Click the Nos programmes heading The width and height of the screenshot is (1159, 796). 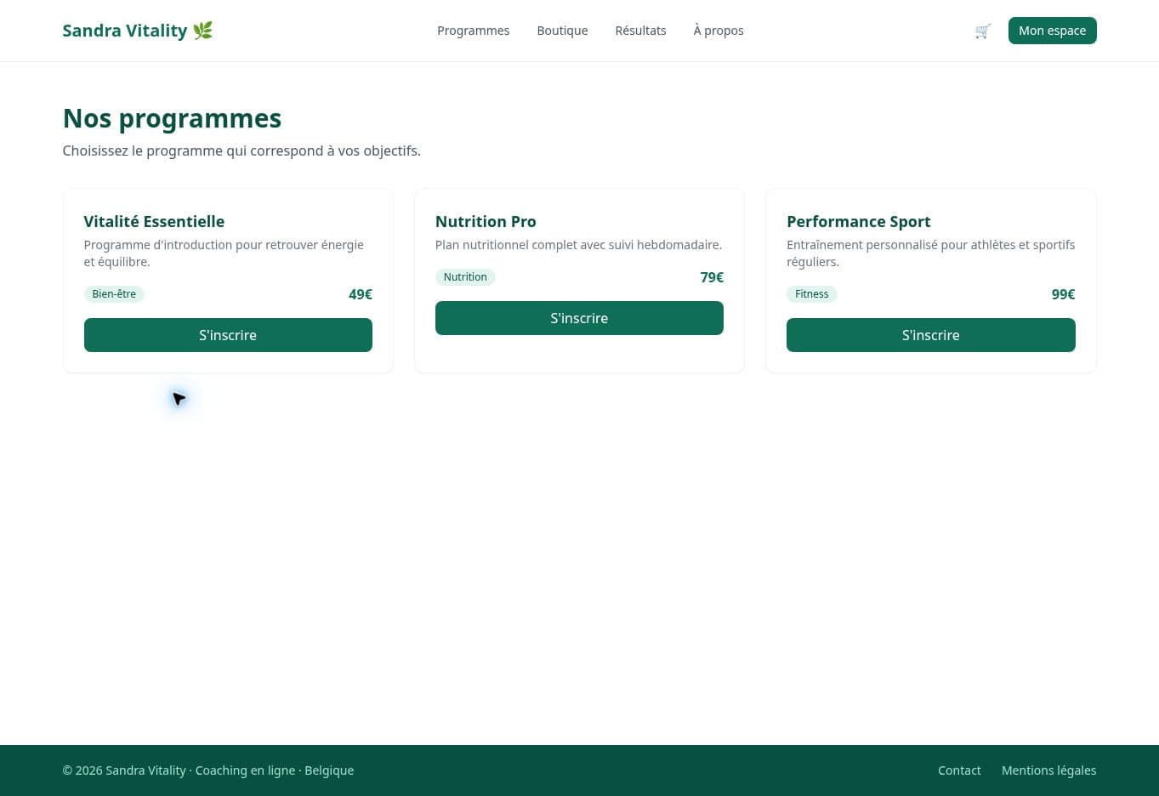click(172, 118)
